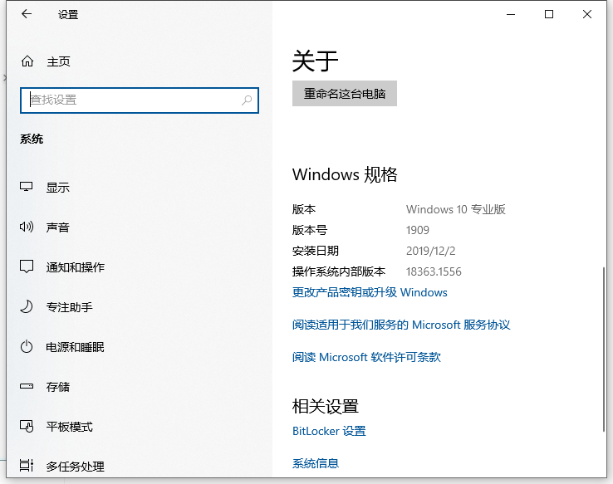Click the search magnifier icon
The height and width of the screenshot is (484, 613).
[x=247, y=100]
